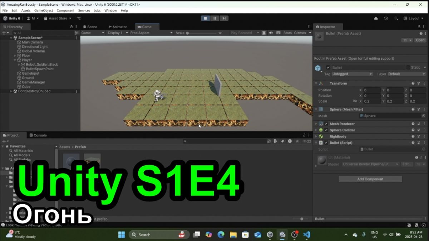The height and width of the screenshot is (241, 429).
Task: Toggle the debugger bug icon in Game toolbar
Action: click(x=264, y=33)
